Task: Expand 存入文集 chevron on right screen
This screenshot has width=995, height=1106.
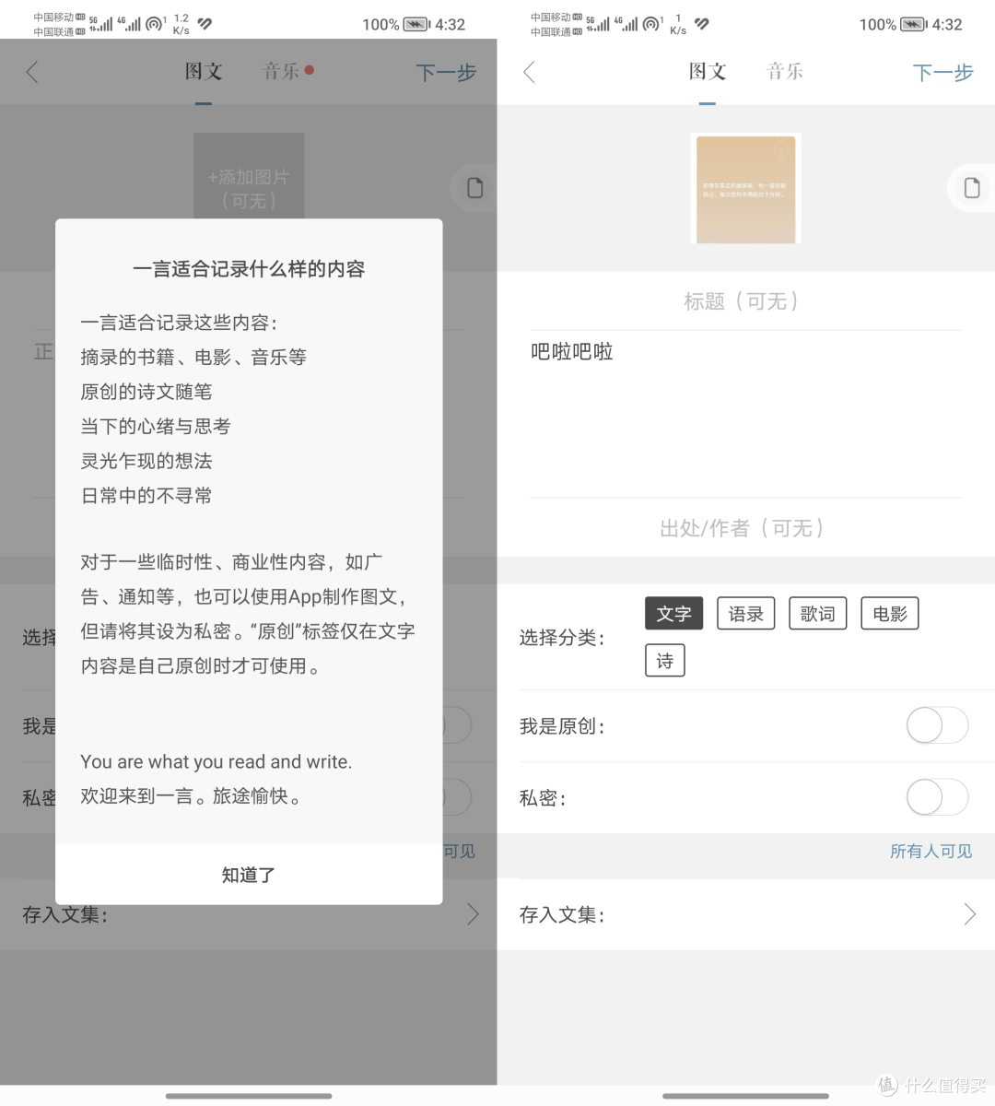Action: pos(969,914)
